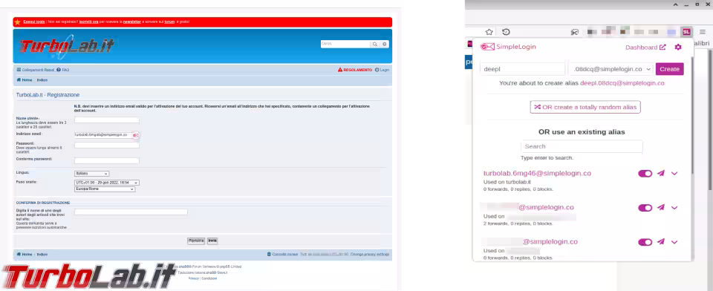Bookmark page with the star icon
Viewport: 713px width, 291px height.
click(x=489, y=32)
